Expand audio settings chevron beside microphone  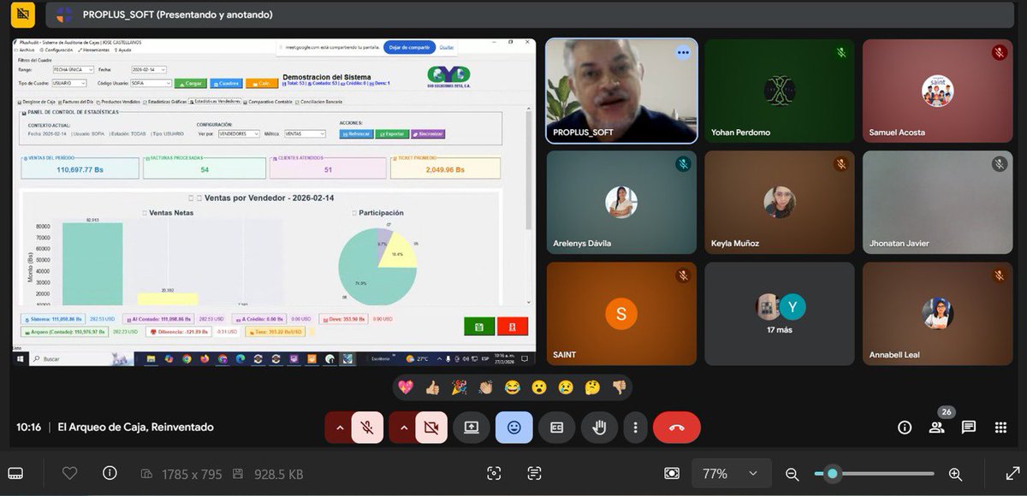pyautogui.click(x=339, y=428)
